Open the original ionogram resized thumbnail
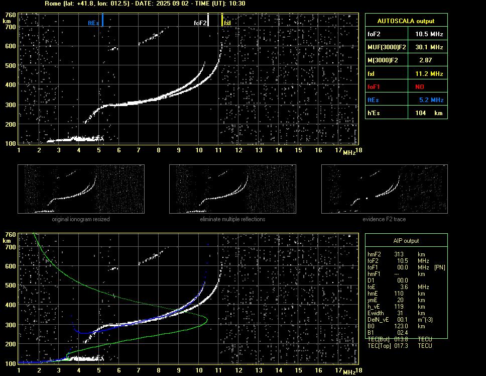Image resolution: width=486 pixels, height=376 pixels. [81, 189]
